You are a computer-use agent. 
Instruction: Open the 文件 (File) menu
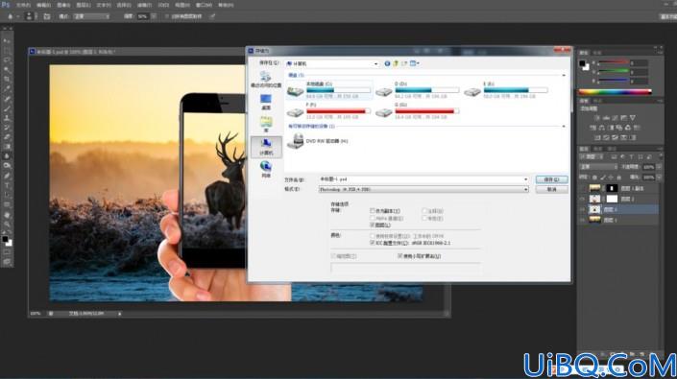23,5
